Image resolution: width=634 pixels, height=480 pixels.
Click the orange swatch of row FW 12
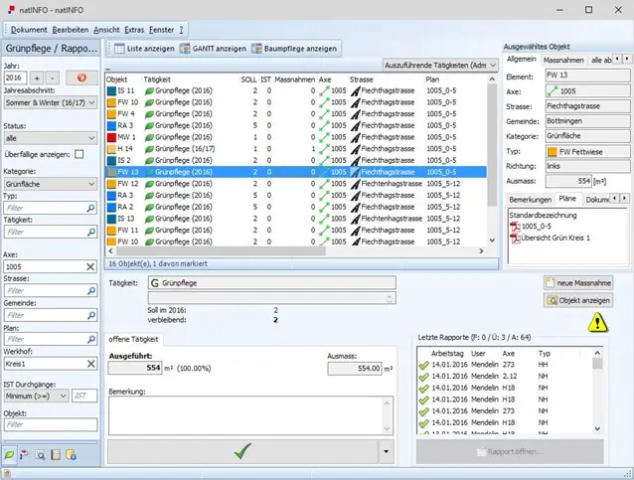click(111, 184)
